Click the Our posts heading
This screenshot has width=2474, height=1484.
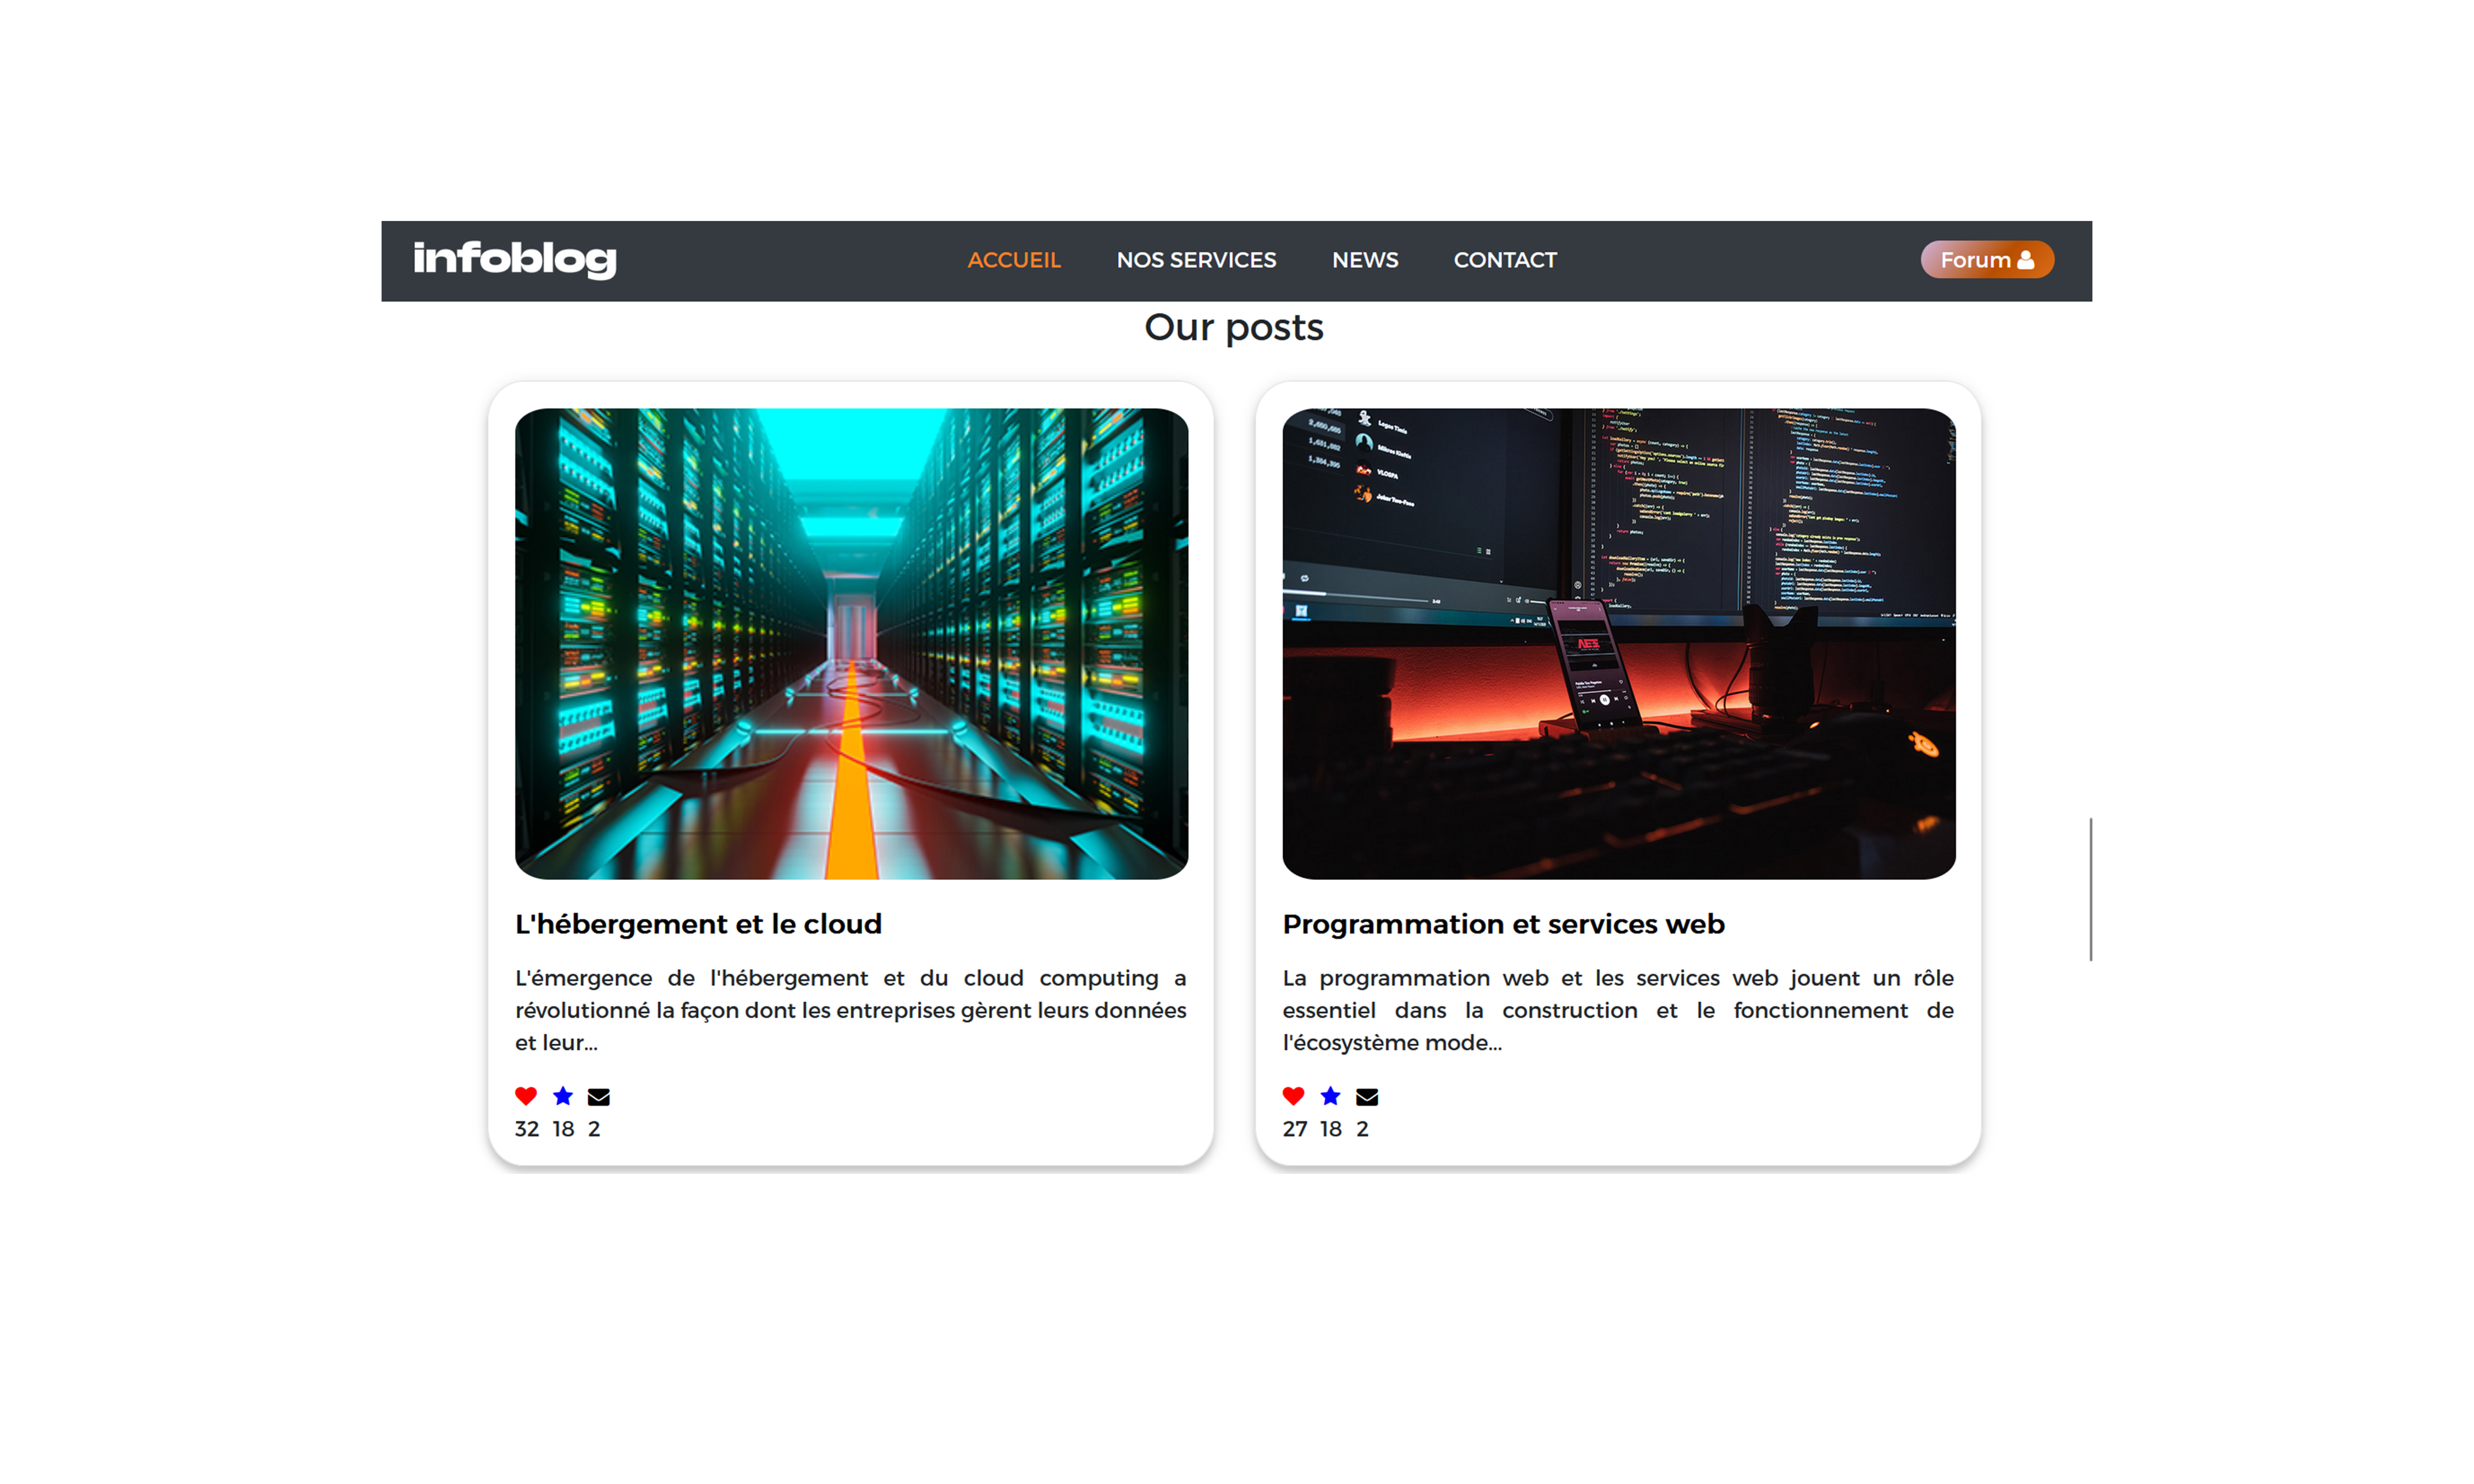1234,328
